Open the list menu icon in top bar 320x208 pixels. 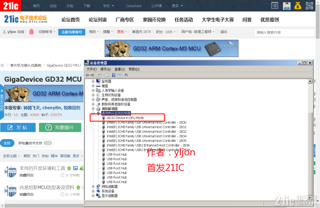[x=274, y=6]
